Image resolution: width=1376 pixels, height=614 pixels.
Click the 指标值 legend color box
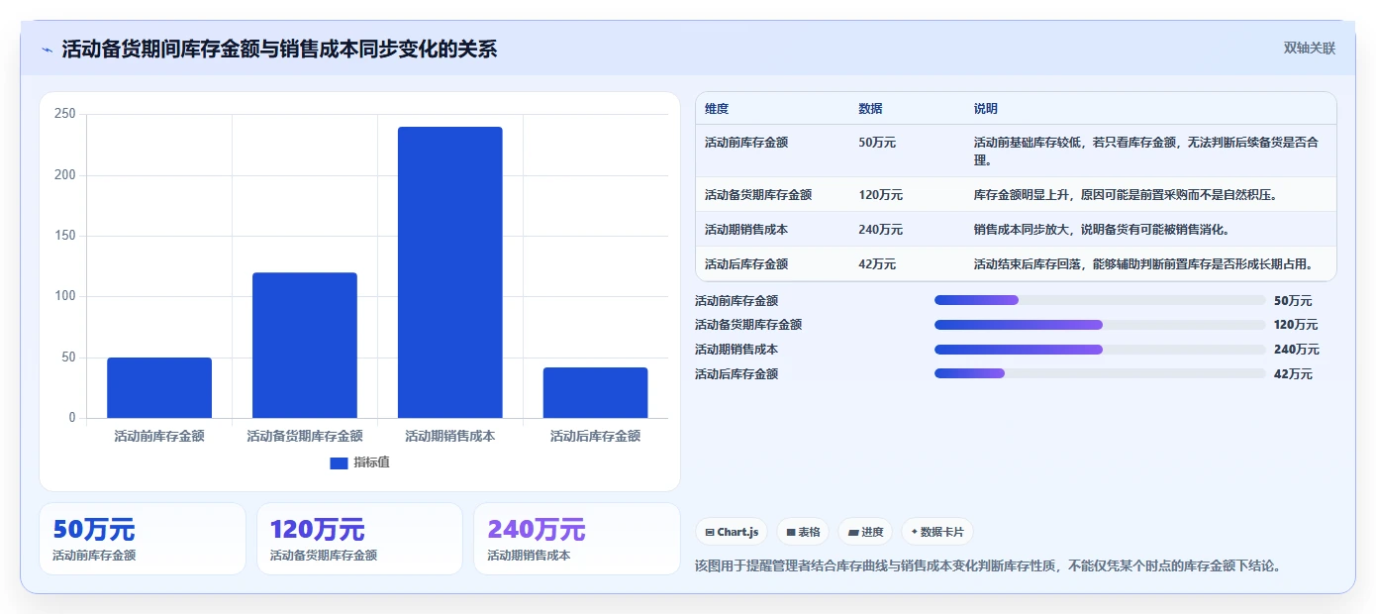[339, 462]
